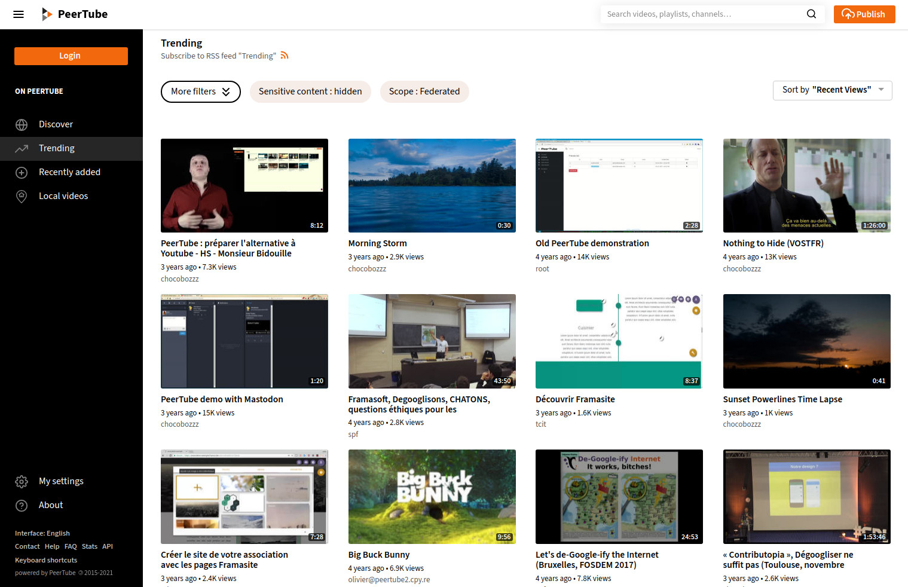Click the search magnifier icon

(x=811, y=14)
